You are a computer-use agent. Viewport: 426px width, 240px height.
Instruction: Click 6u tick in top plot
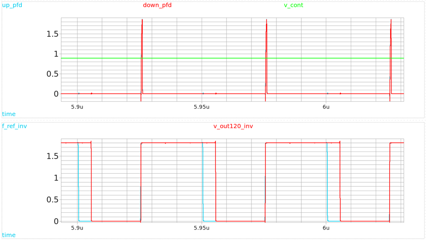(x=326, y=107)
